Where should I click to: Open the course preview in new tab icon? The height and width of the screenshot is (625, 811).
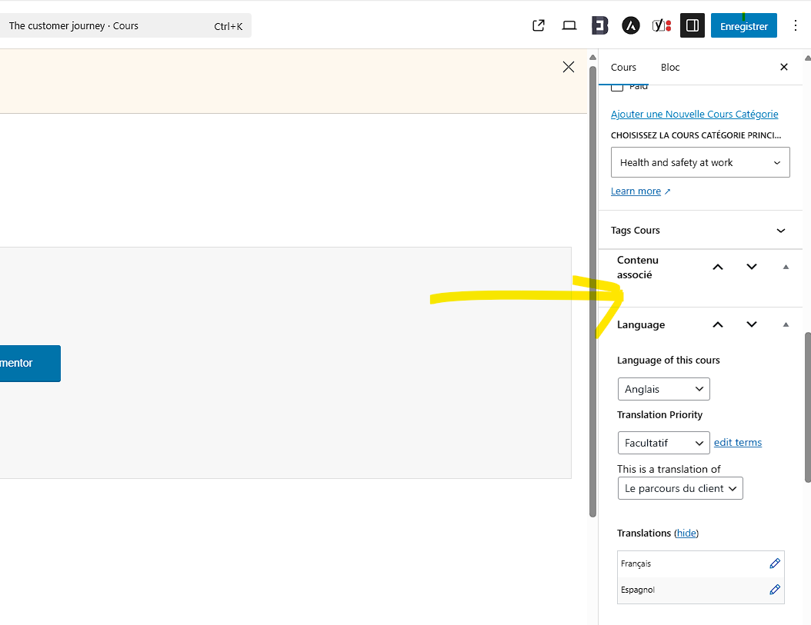click(539, 25)
